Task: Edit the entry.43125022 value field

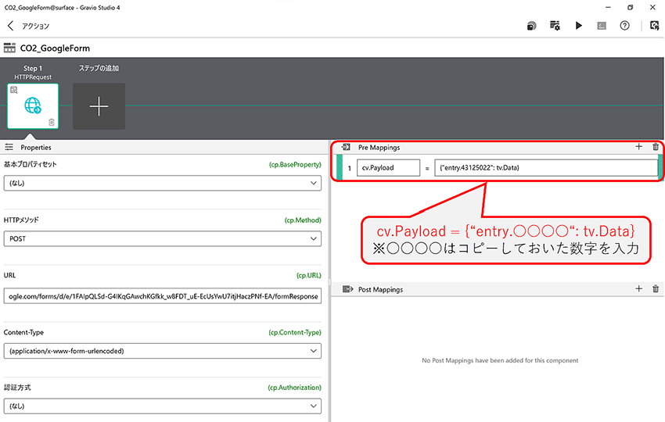Action: click(x=546, y=168)
